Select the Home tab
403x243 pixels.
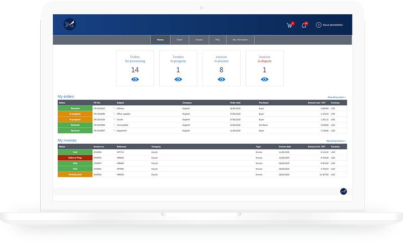pos(160,40)
